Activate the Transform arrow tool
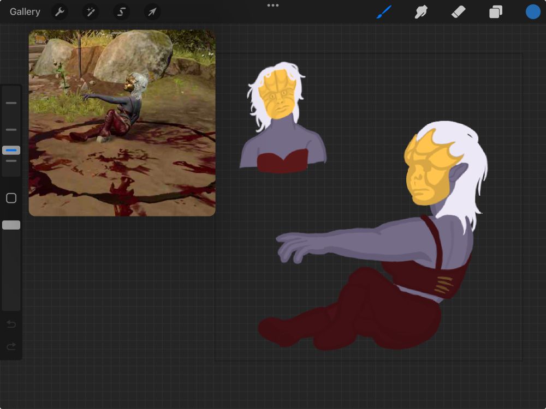546x409 pixels. pyautogui.click(x=152, y=11)
